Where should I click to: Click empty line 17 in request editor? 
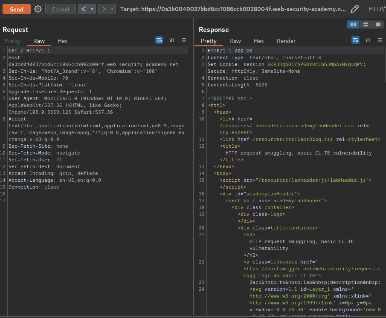tap(98, 201)
